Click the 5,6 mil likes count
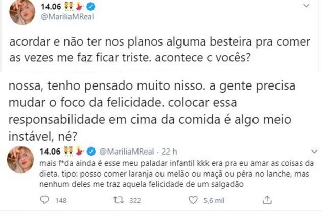The height and width of the screenshot is (215, 322). 211,201
